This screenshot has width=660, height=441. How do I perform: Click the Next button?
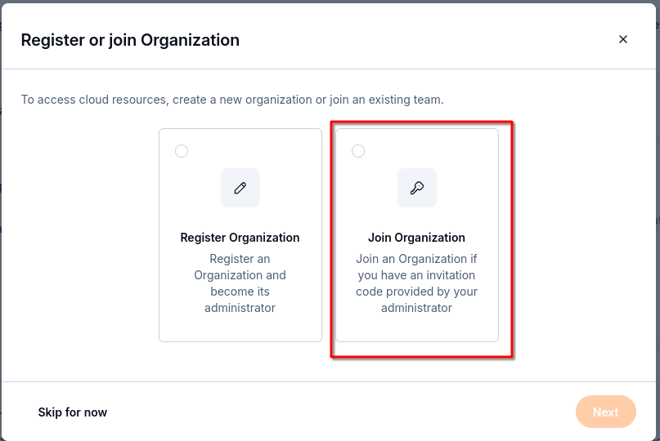(x=606, y=412)
